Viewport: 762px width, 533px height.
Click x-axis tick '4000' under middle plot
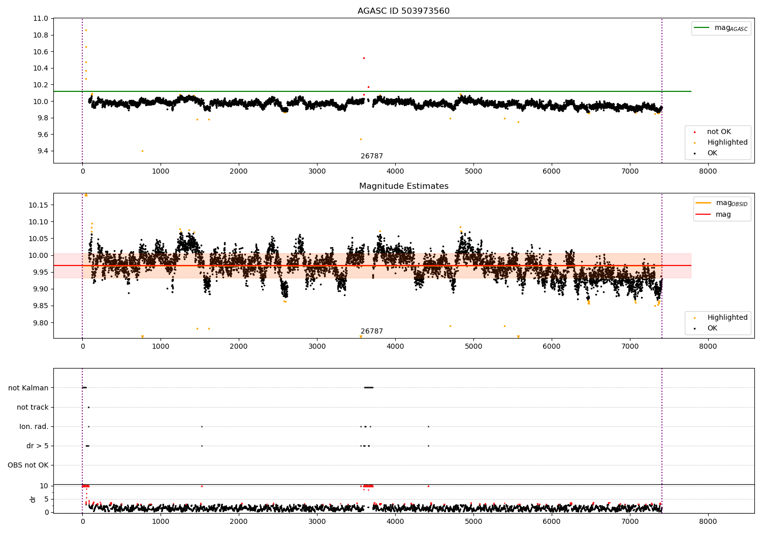pos(395,346)
